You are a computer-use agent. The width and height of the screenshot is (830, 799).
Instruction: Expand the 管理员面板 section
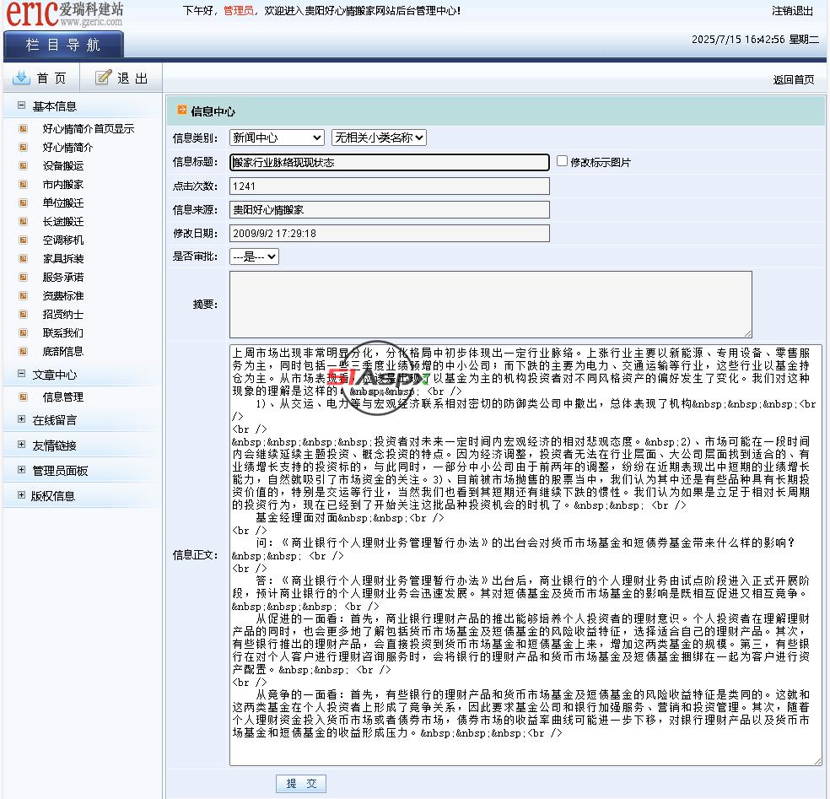(21, 470)
